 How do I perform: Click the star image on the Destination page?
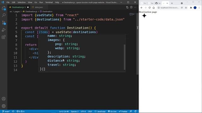[x=144, y=16]
